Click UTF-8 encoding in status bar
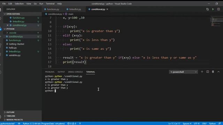223x125 pixels. tap(197, 124)
